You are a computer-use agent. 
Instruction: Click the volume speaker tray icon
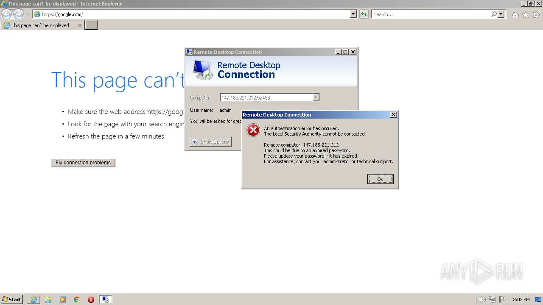point(482,299)
